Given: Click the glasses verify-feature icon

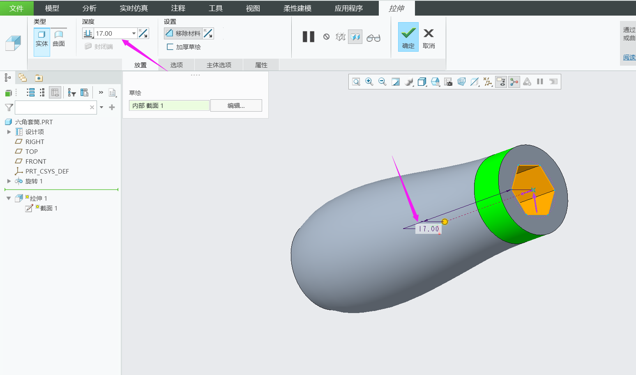Looking at the screenshot, I should point(373,37).
